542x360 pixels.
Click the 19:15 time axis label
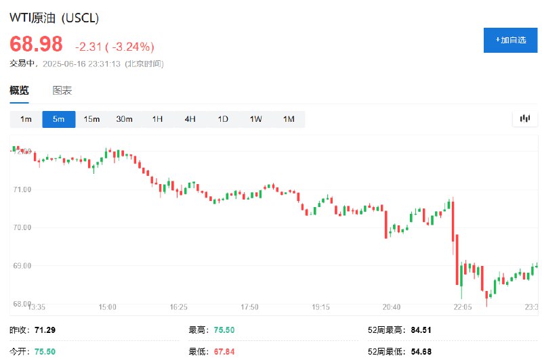[x=320, y=307]
